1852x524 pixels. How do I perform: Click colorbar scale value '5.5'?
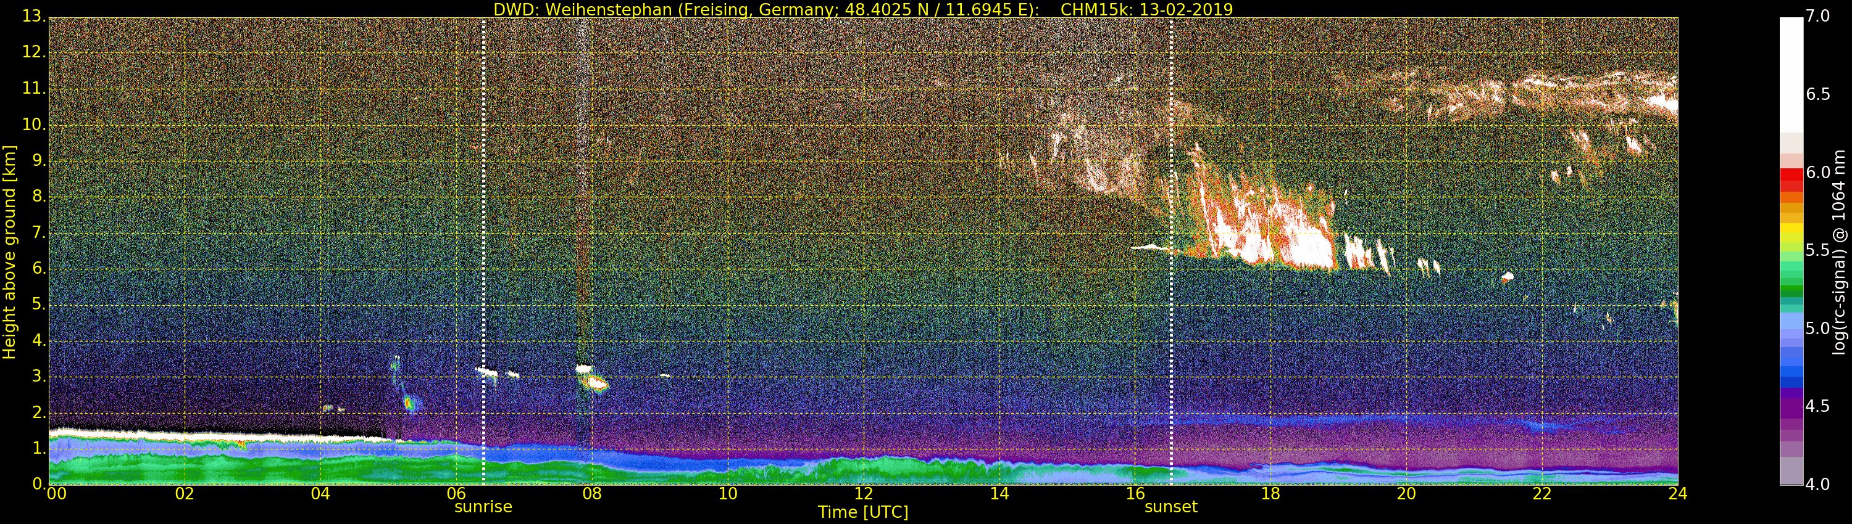[1818, 250]
